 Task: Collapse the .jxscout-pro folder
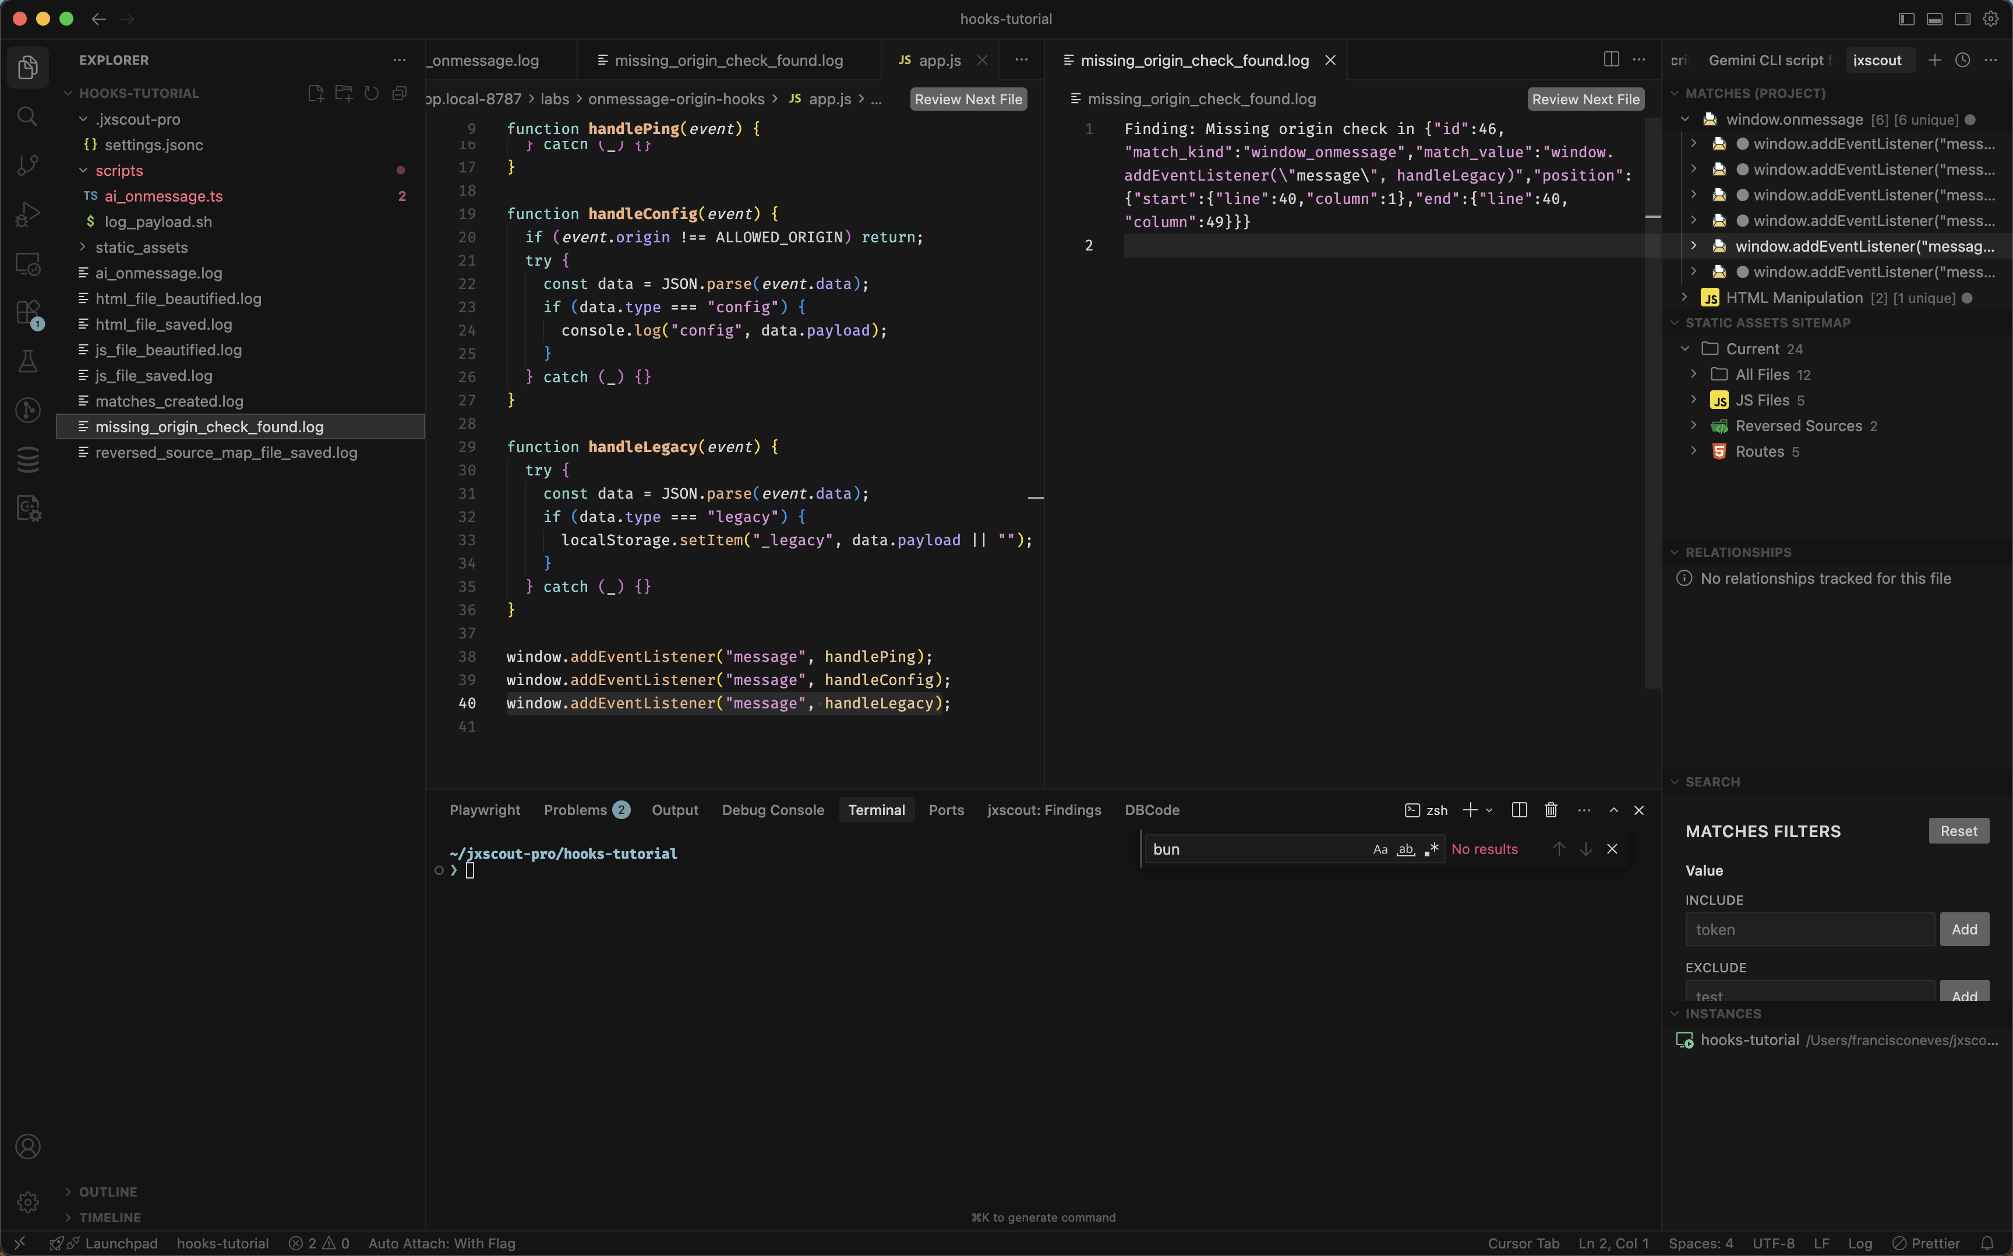(83, 119)
